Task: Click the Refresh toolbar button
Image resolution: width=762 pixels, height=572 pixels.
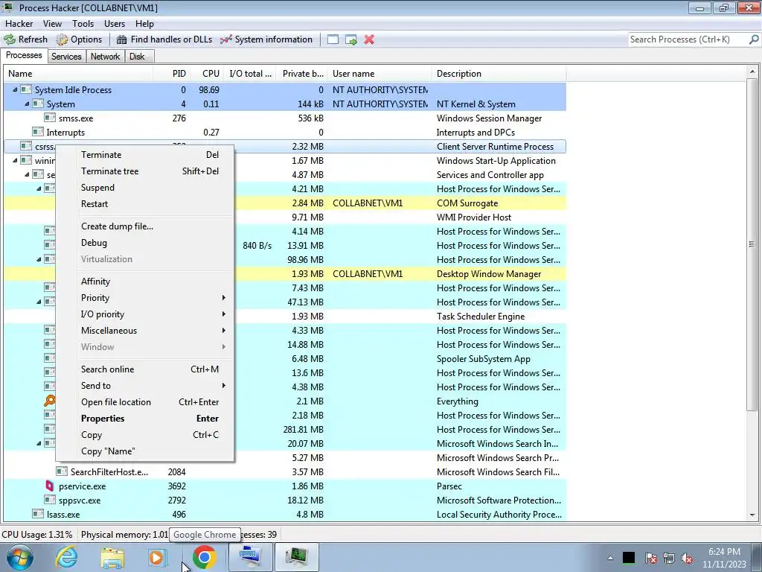Action: (x=26, y=39)
